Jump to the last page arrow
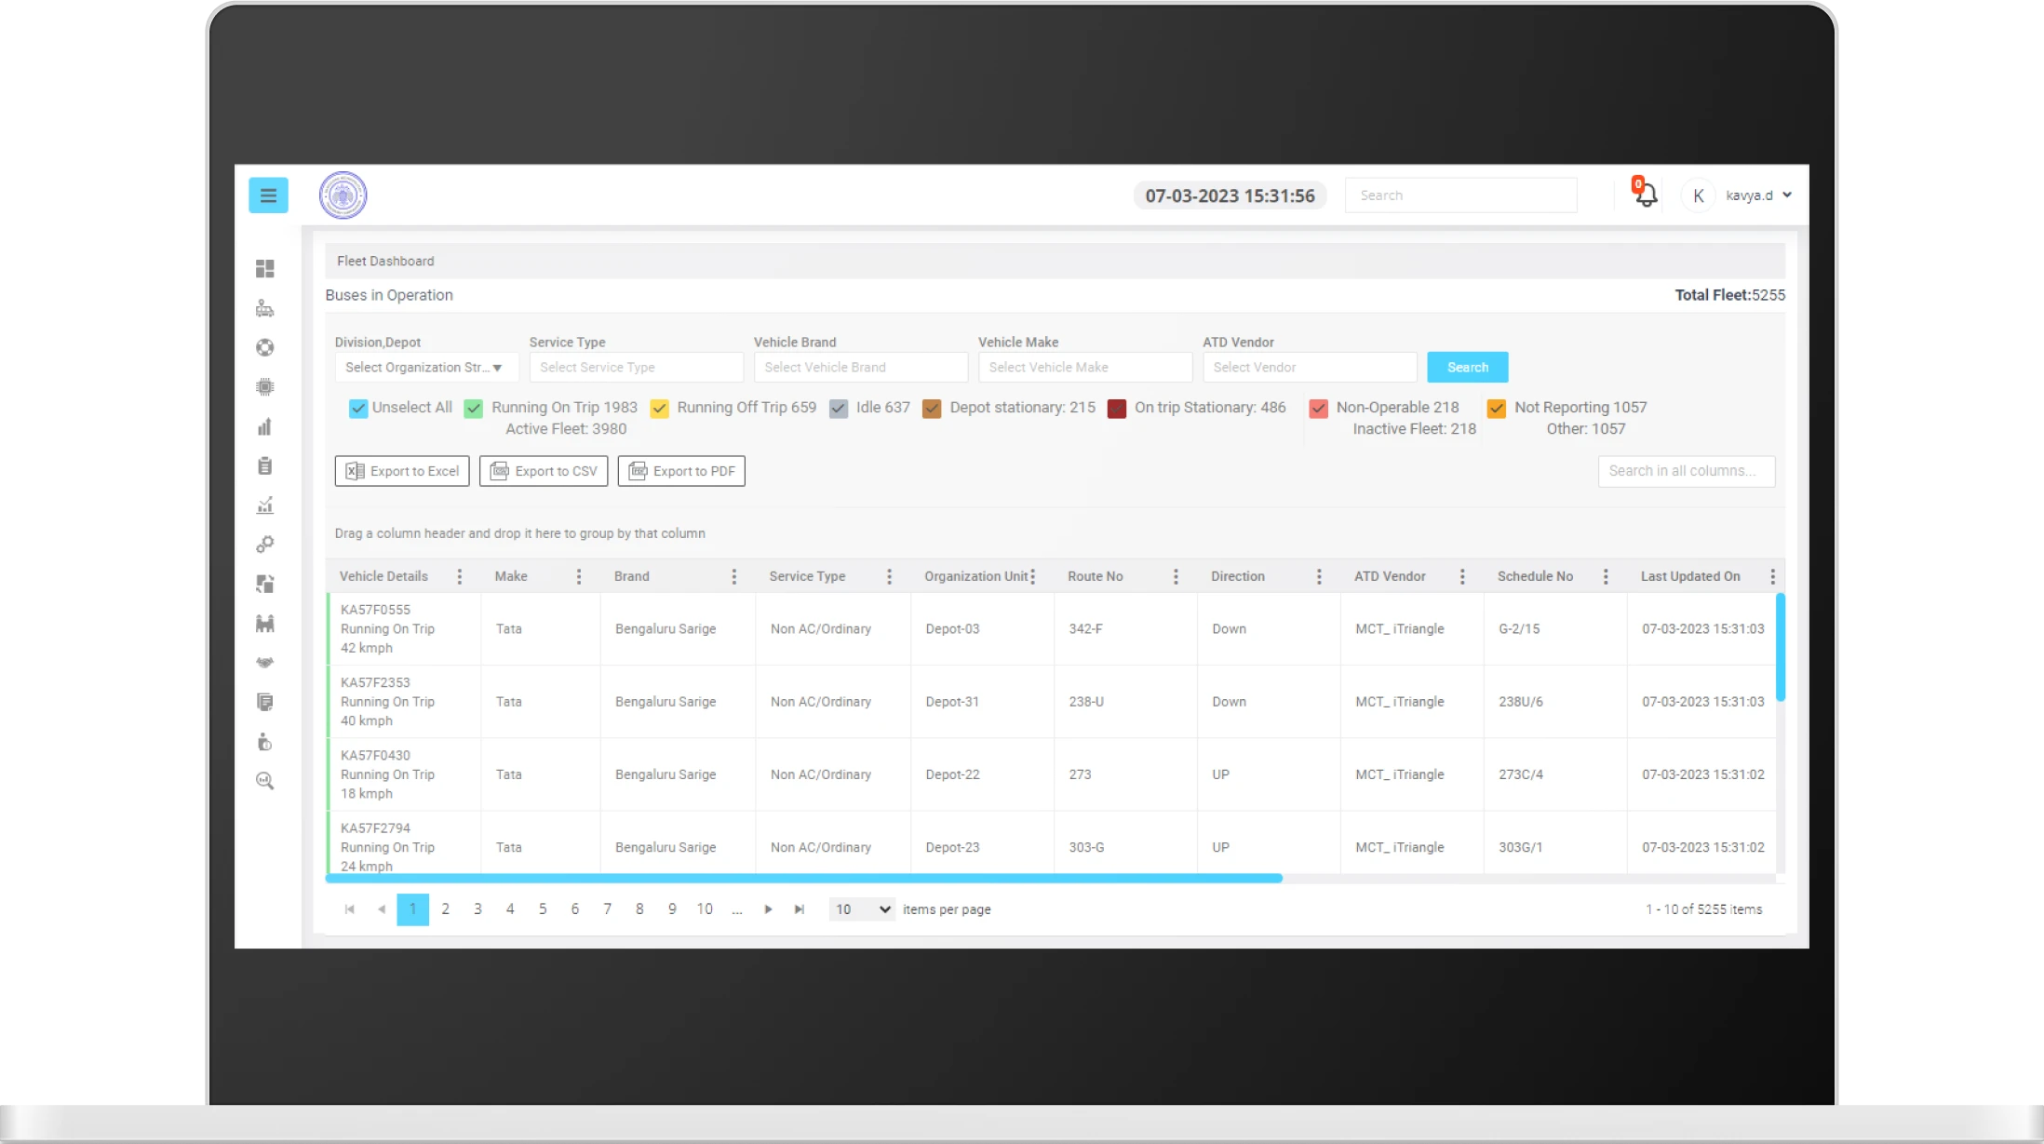This screenshot has height=1144, width=2044. point(800,909)
